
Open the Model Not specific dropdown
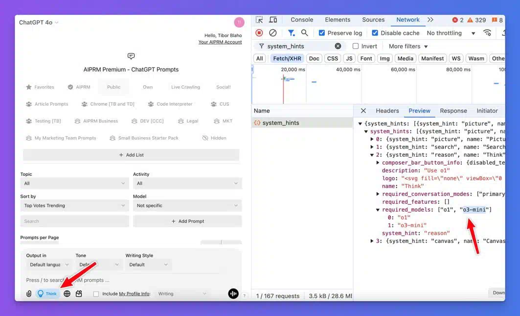[x=187, y=206]
